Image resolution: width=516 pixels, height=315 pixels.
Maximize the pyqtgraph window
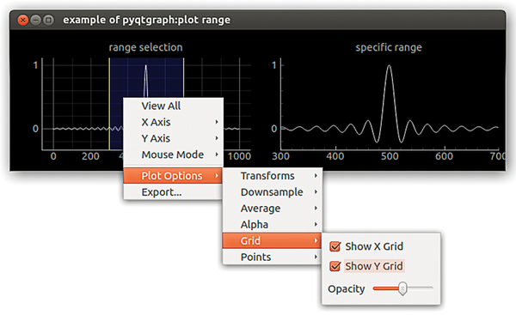[x=48, y=21]
